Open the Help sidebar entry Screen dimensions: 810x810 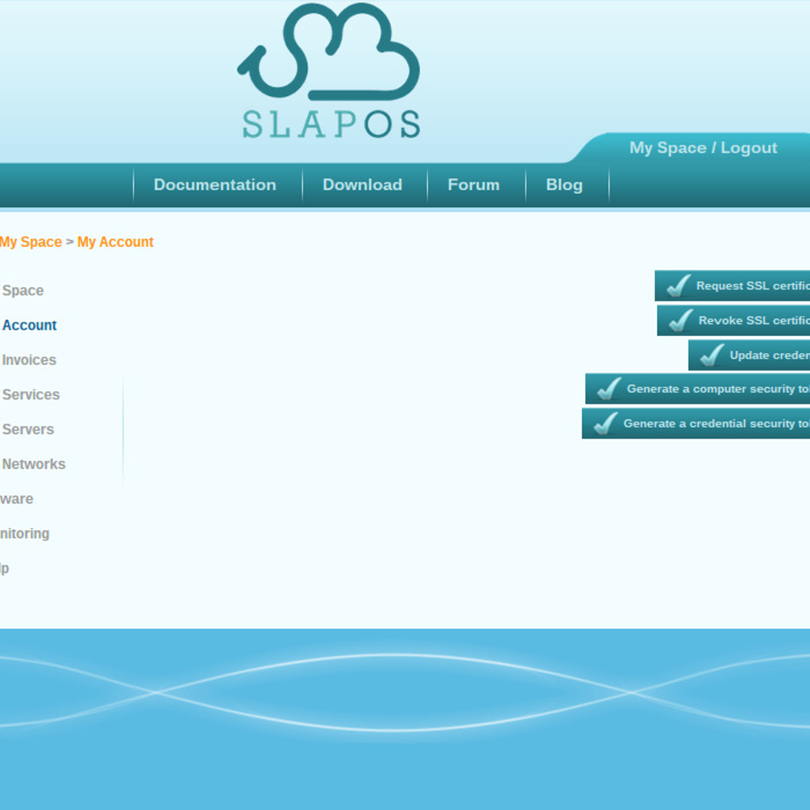(5, 568)
